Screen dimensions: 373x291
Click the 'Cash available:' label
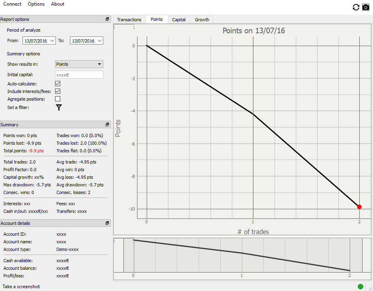pos(18,261)
